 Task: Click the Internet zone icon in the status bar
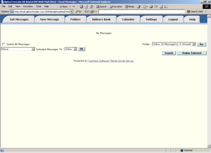coord(182,150)
